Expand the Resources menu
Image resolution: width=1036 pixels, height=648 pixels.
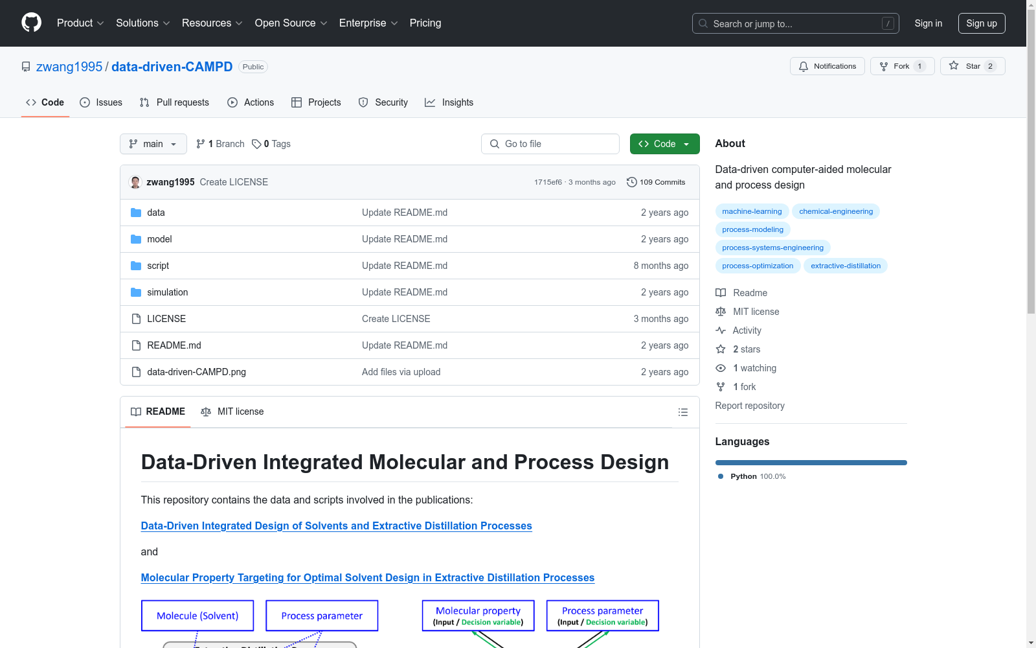tap(212, 23)
